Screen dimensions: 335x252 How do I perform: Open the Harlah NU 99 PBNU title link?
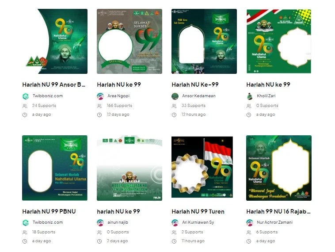[49, 211]
